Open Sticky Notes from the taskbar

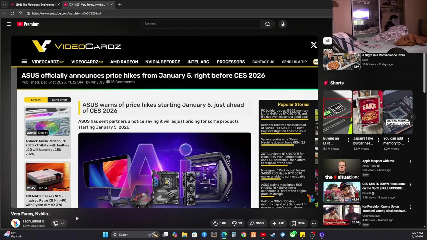coord(302,235)
